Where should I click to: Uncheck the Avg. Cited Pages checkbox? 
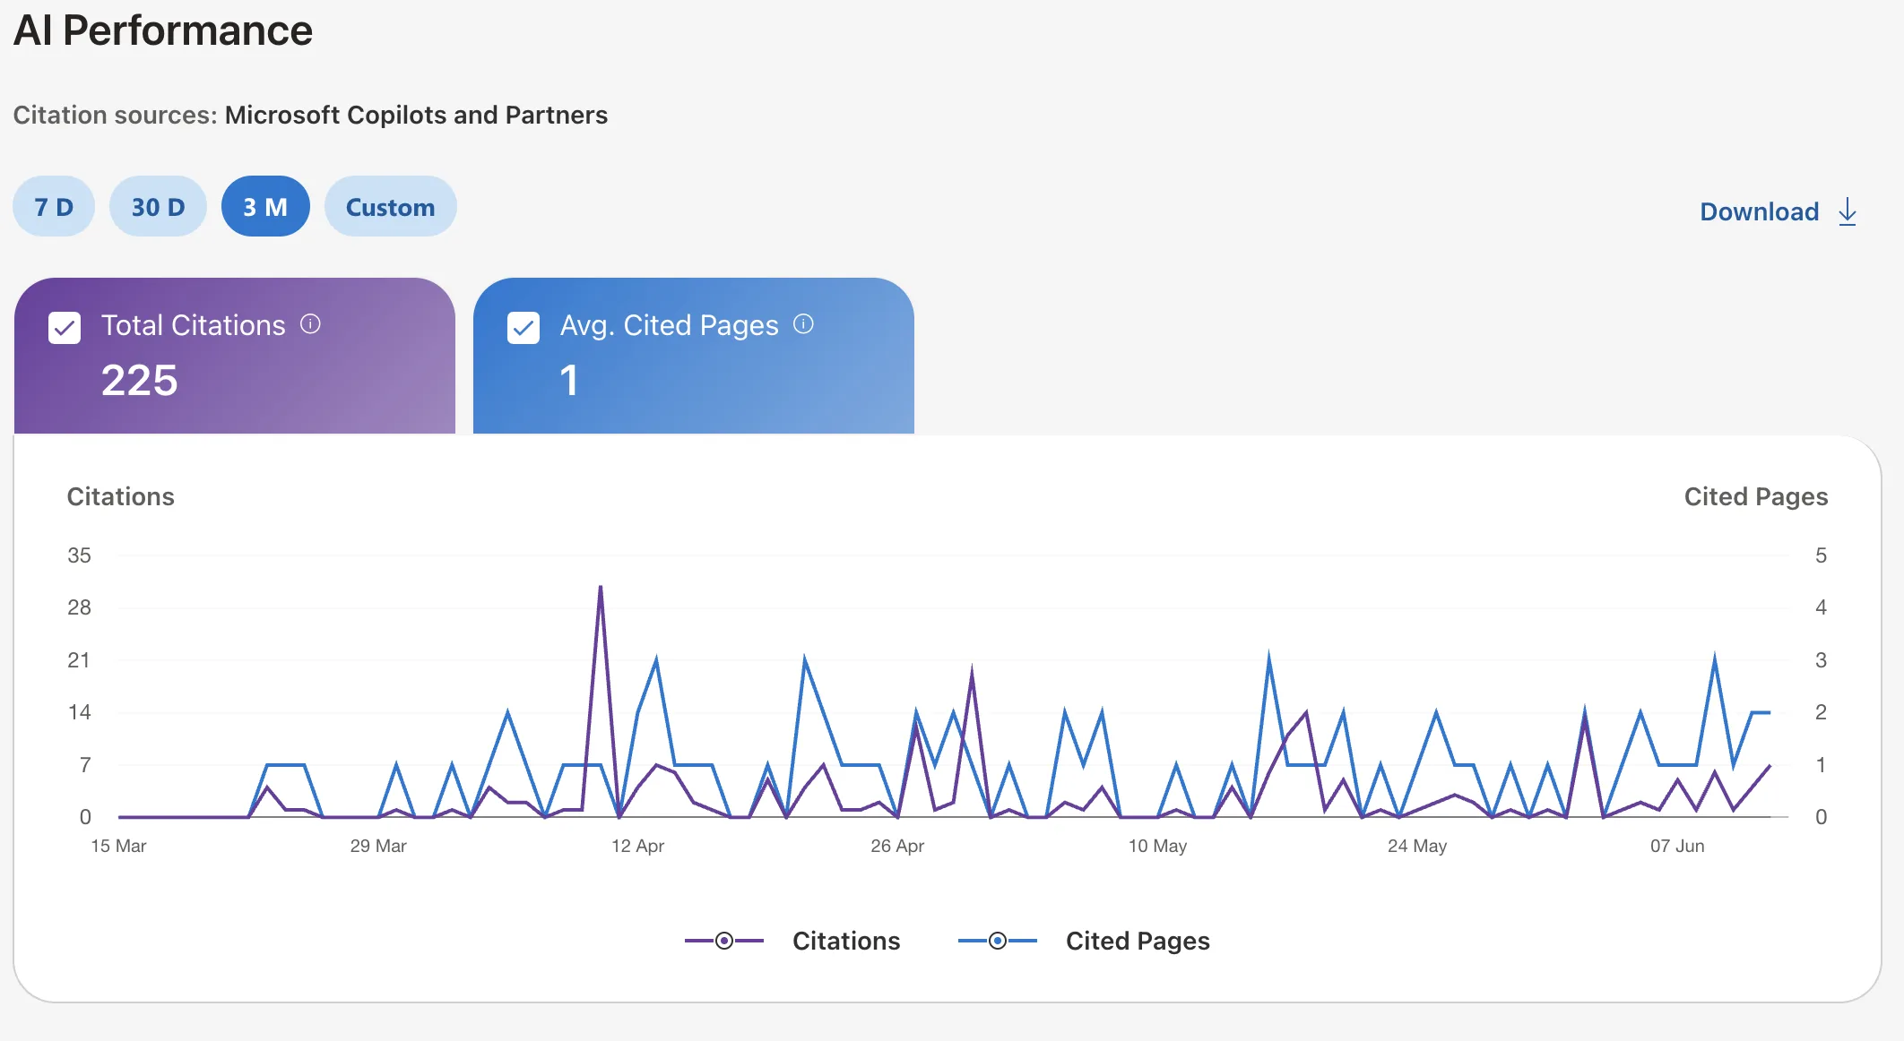pyautogui.click(x=524, y=328)
